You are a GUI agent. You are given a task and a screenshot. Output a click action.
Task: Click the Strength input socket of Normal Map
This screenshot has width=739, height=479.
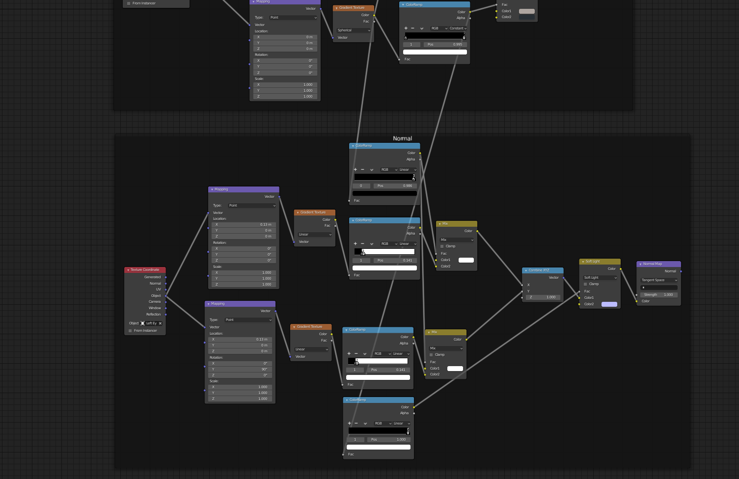pos(637,295)
